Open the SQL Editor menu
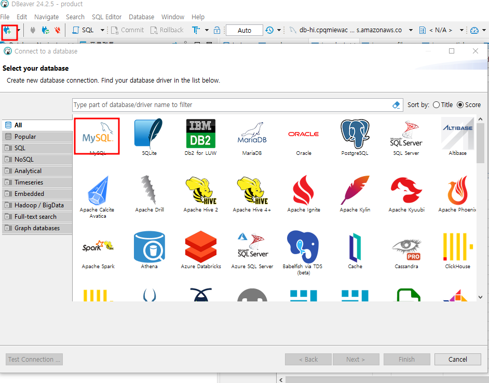Image resolution: width=489 pixels, height=383 pixels. pyautogui.click(x=106, y=17)
